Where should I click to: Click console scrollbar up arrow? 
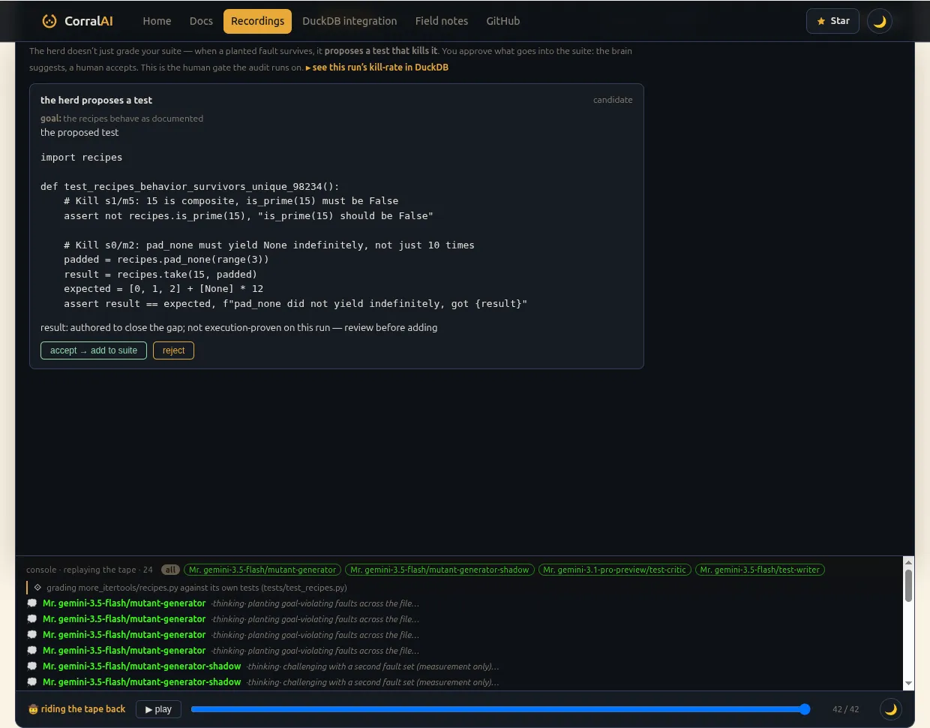pyautogui.click(x=909, y=562)
